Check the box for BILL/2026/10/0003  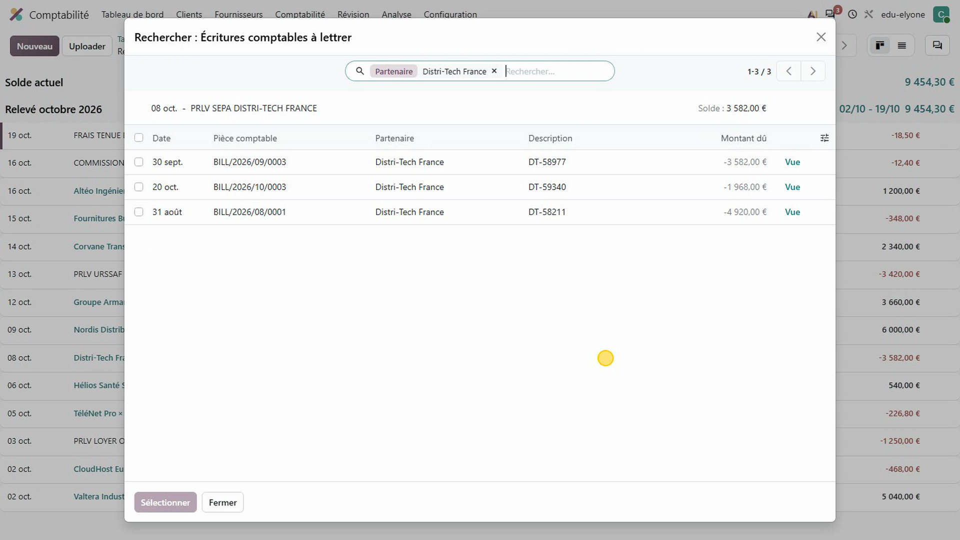click(138, 187)
